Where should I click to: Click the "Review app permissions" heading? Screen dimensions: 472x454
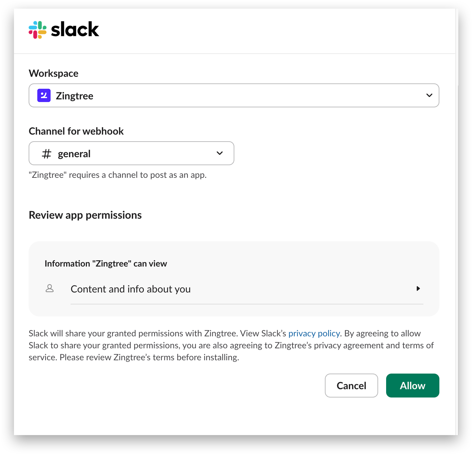point(85,215)
